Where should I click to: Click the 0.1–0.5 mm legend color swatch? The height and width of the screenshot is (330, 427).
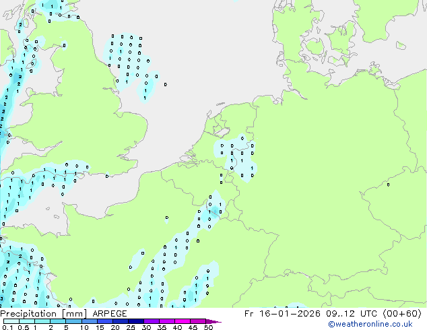pyautogui.click(x=11, y=321)
